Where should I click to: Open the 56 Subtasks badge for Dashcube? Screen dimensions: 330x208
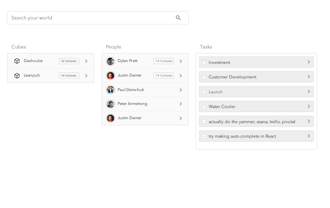tap(69, 61)
